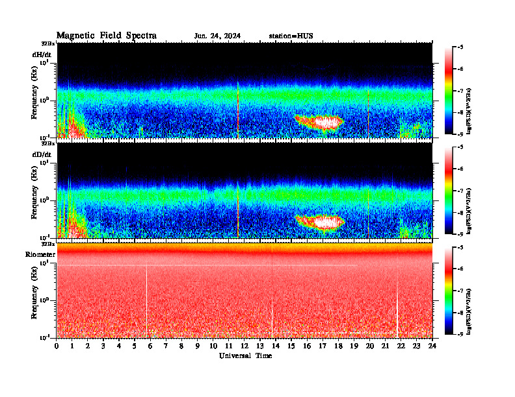Click the dH/dt panel's "Frequency (Hz)" axis label
This screenshot has height=397, width=515.
[34, 92]
